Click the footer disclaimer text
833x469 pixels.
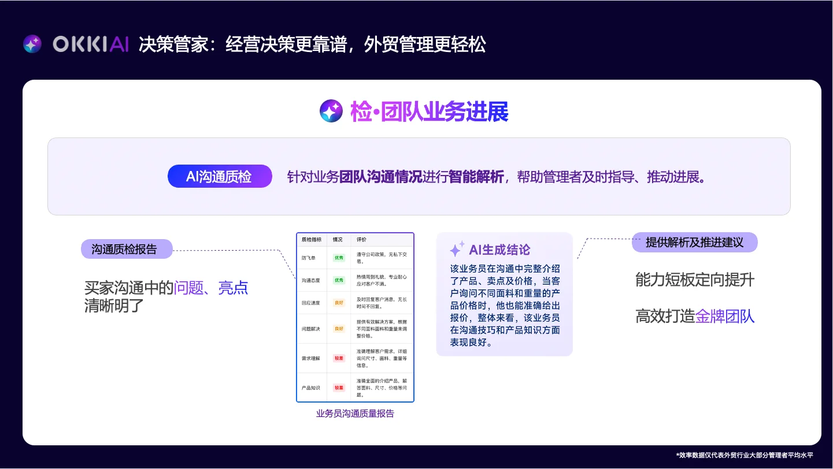pyautogui.click(x=745, y=455)
